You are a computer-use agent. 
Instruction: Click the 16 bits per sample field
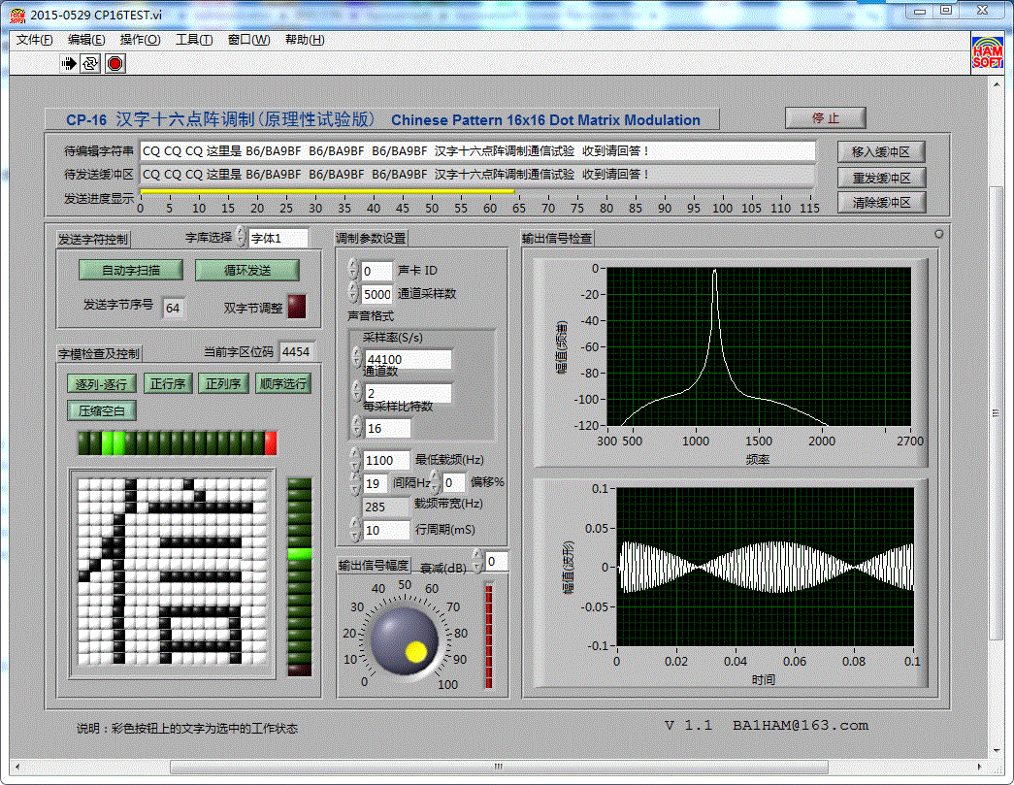tap(387, 428)
